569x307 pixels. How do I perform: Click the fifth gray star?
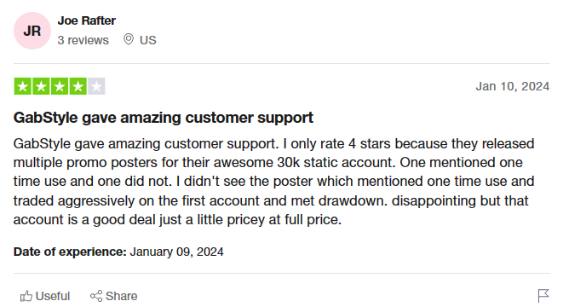pyautogui.click(x=96, y=86)
